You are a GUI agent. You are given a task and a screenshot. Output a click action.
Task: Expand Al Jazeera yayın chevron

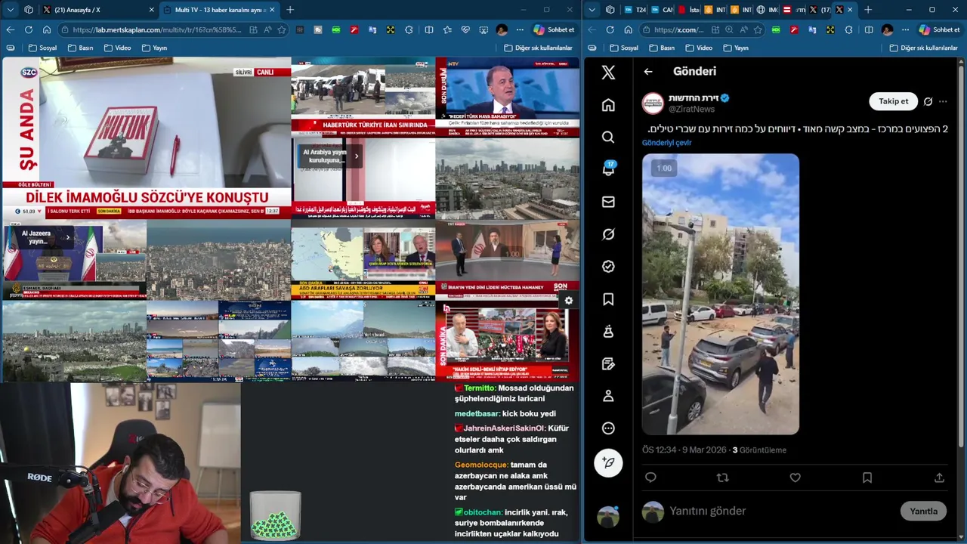tap(68, 237)
